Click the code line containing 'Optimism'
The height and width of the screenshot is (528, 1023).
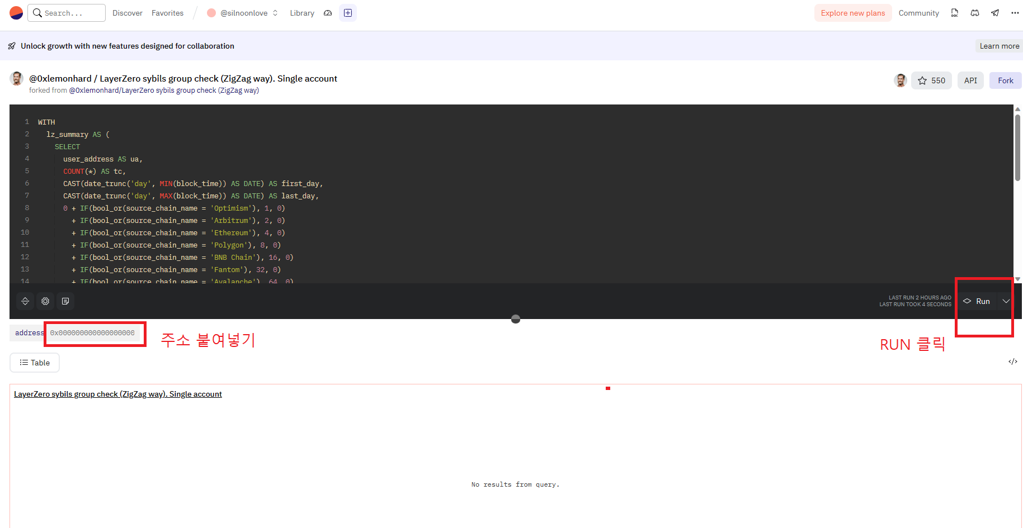[174, 208]
